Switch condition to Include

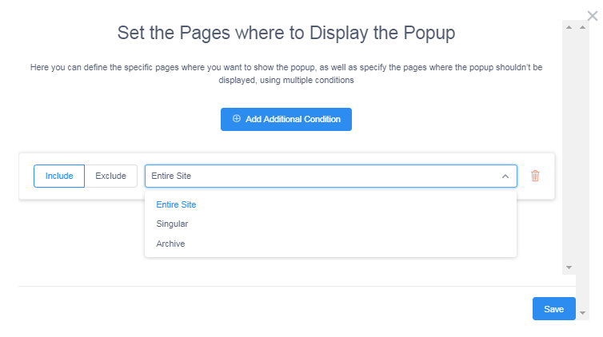(x=59, y=176)
